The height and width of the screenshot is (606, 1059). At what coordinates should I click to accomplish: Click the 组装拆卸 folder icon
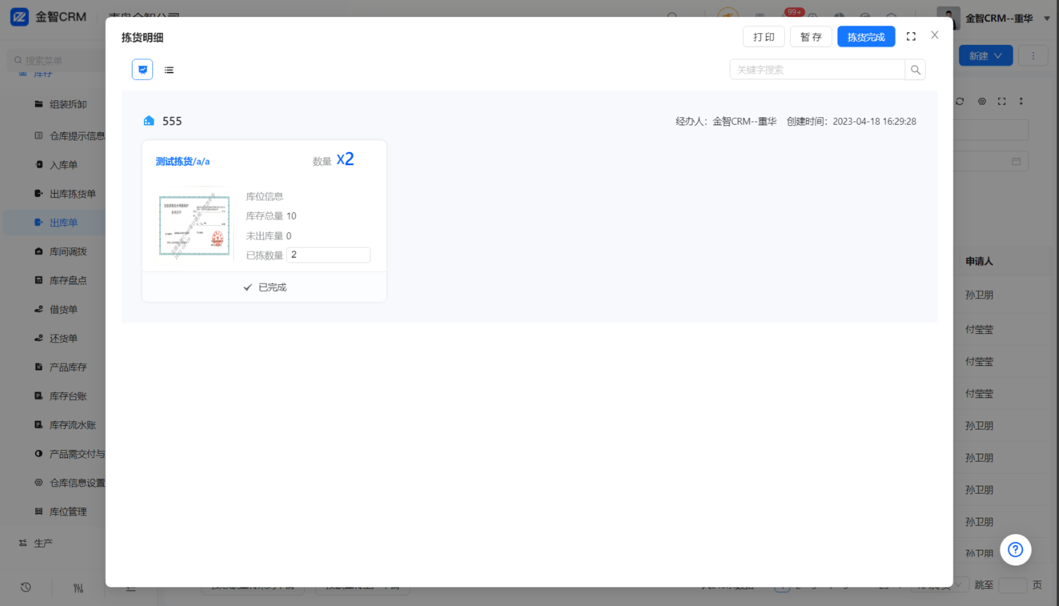click(39, 104)
